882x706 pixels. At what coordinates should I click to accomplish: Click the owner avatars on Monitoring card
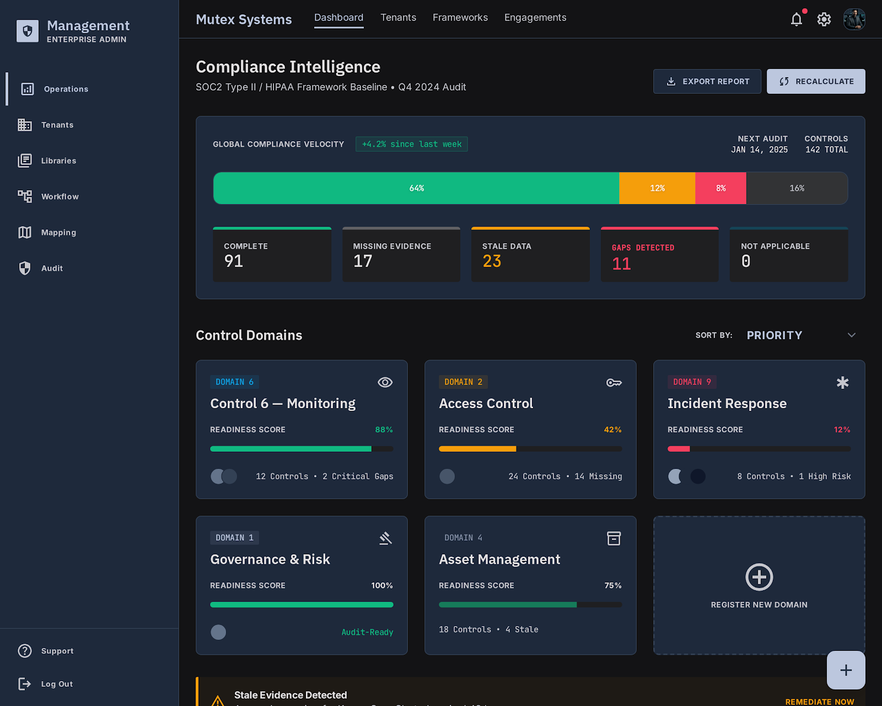click(x=224, y=477)
